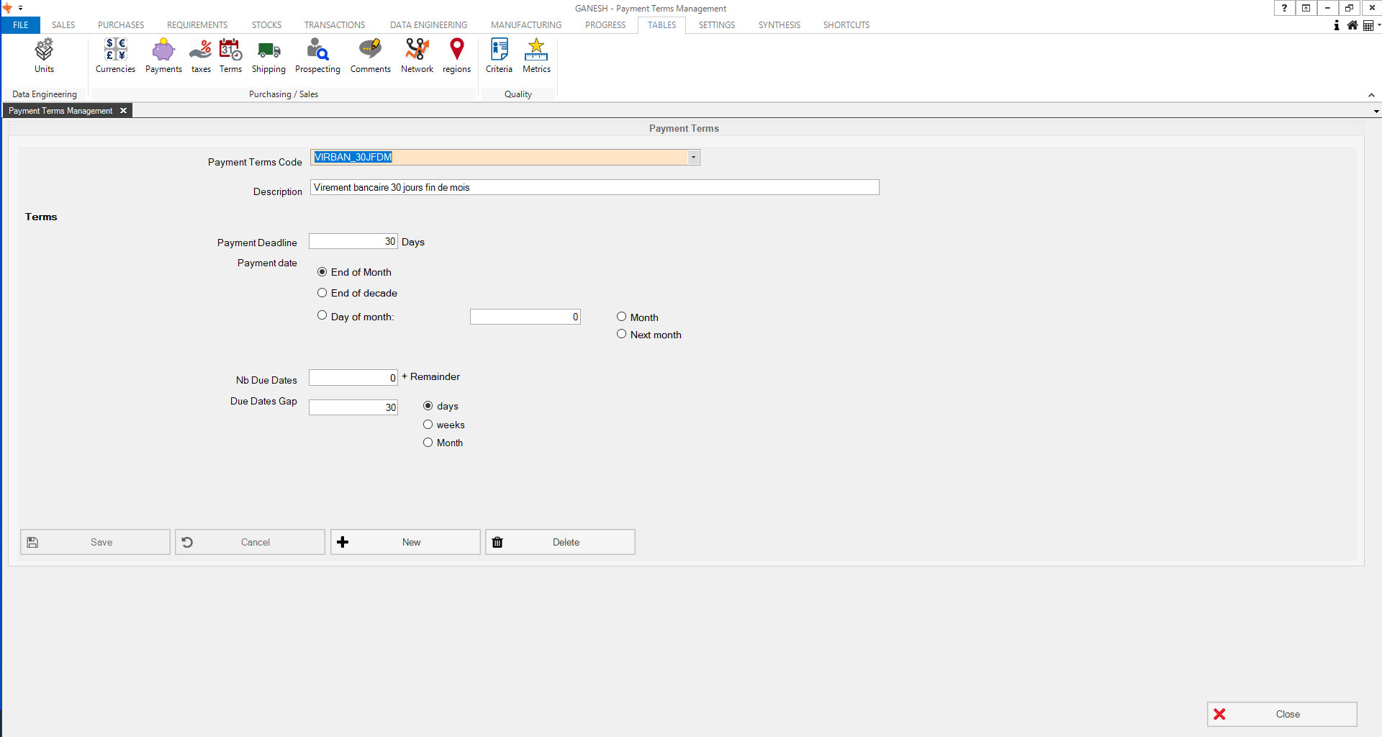Open the Metrics quality icon
Image resolution: width=1382 pixels, height=737 pixels.
(536, 55)
